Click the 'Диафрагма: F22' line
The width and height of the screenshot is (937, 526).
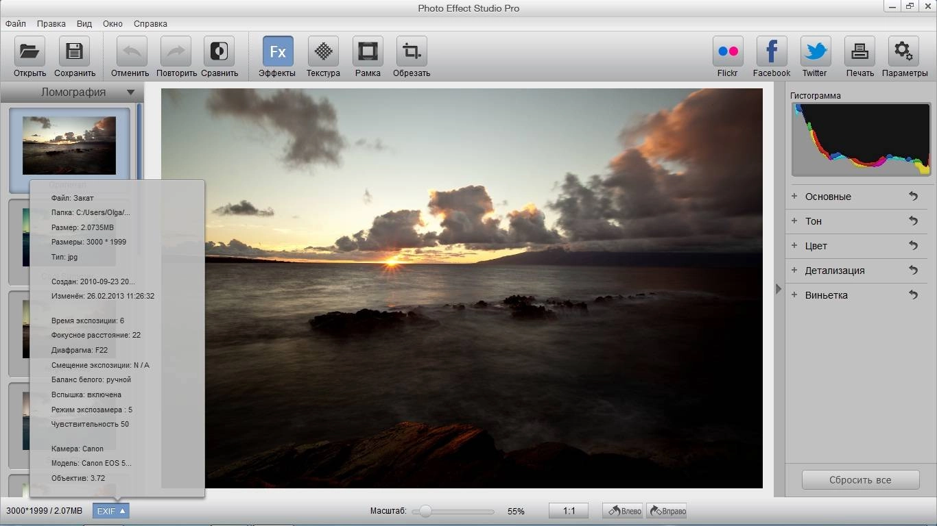click(x=80, y=350)
